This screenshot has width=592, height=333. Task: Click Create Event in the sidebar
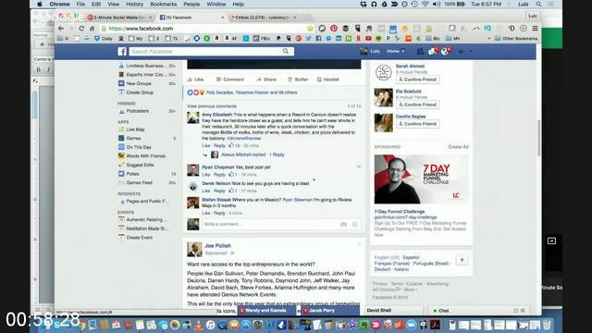140,238
